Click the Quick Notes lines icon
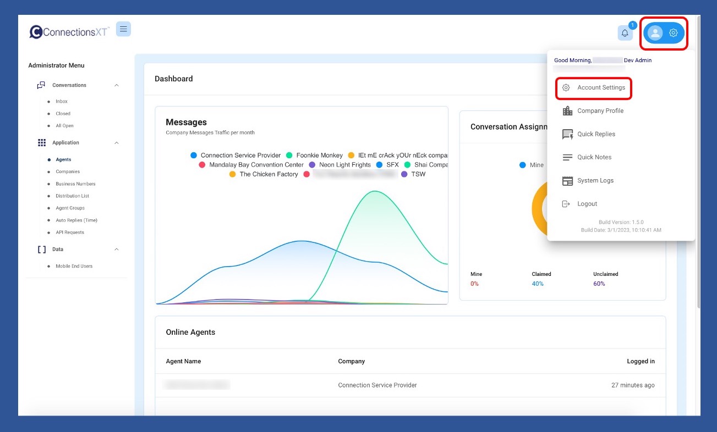Image resolution: width=717 pixels, height=432 pixels. (x=567, y=157)
